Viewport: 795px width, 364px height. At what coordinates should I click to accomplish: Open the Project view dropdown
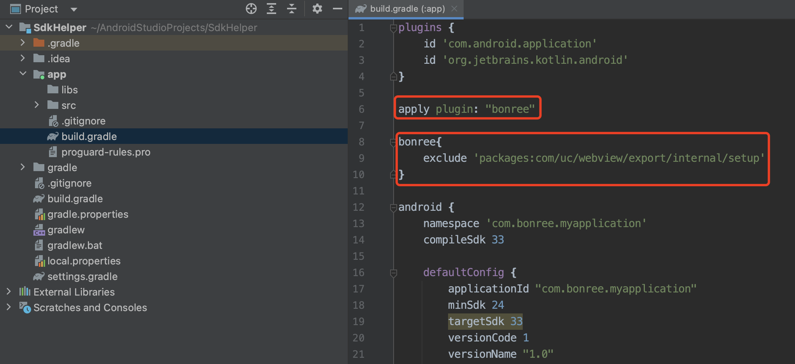point(74,9)
